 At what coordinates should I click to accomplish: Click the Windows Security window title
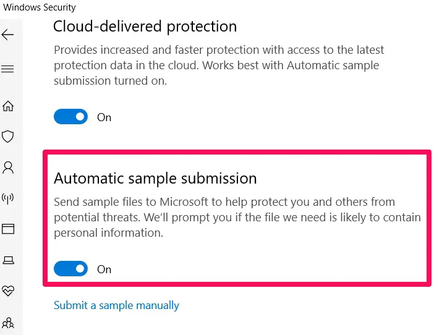pyautogui.click(x=40, y=7)
